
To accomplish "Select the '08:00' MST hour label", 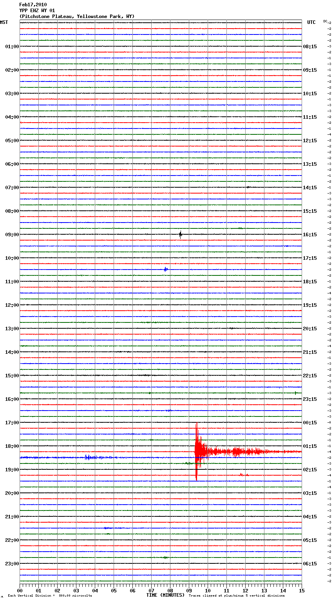I will (12, 211).
